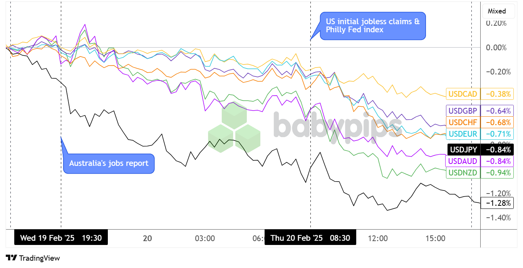Select the USDNZD series label
The width and height of the screenshot is (523, 268).
pyautogui.click(x=463, y=173)
